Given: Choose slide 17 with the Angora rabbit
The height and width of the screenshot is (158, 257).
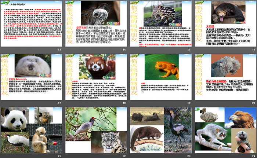Looking at the screenshot, I should [31, 77].
